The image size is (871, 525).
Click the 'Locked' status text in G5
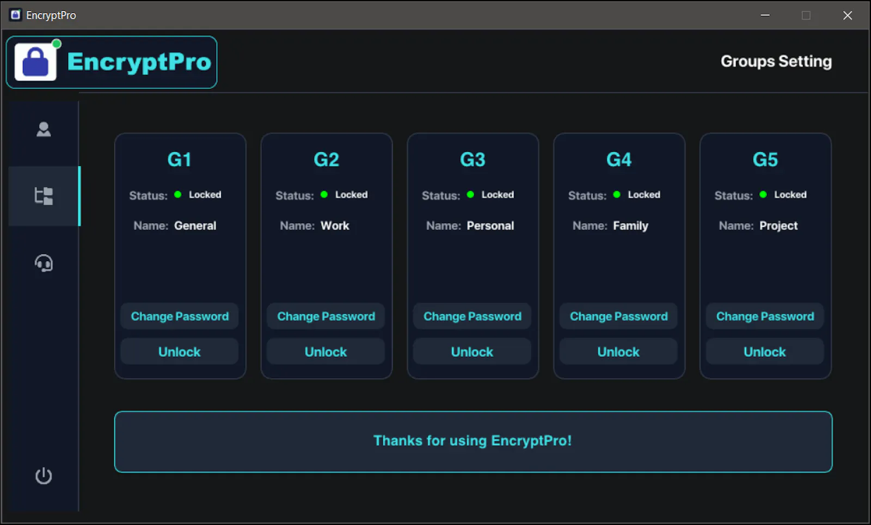(790, 194)
